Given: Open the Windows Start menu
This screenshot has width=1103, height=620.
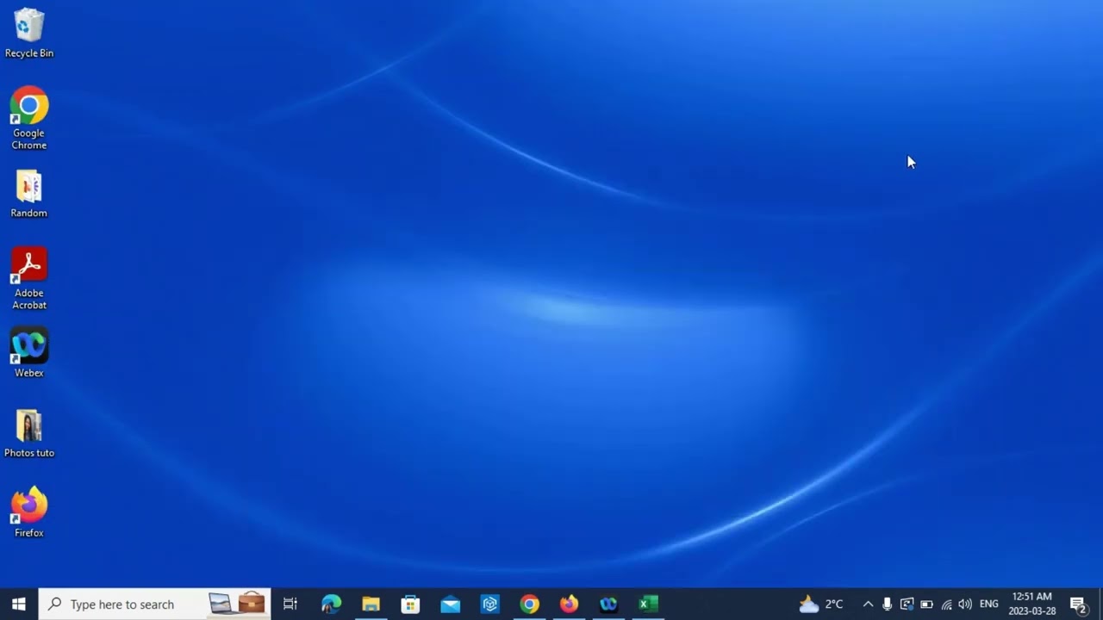Looking at the screenshot, I should click(x=19, y=604).
